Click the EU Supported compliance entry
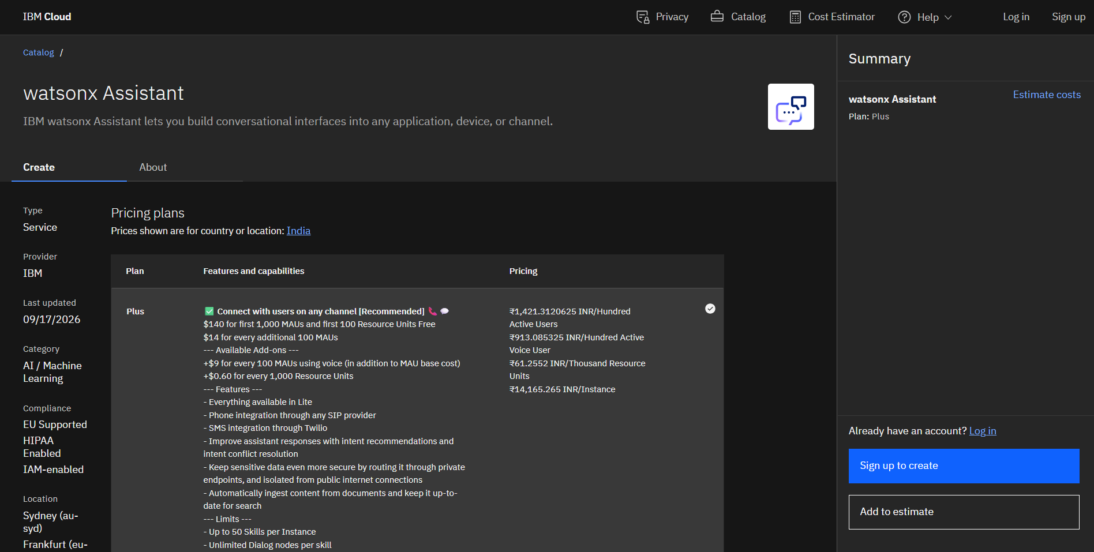 [x=55, y=425]
